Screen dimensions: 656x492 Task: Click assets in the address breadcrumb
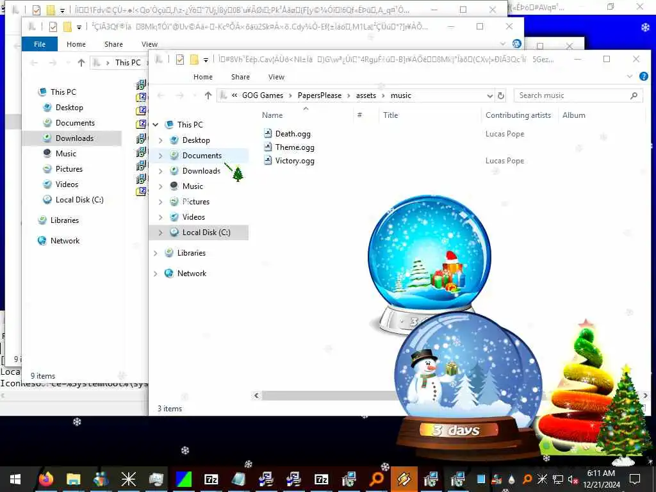click(x=366, y=95)
